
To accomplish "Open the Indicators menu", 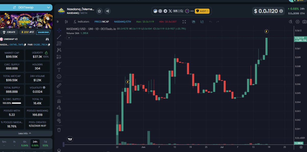I will 81,22.
